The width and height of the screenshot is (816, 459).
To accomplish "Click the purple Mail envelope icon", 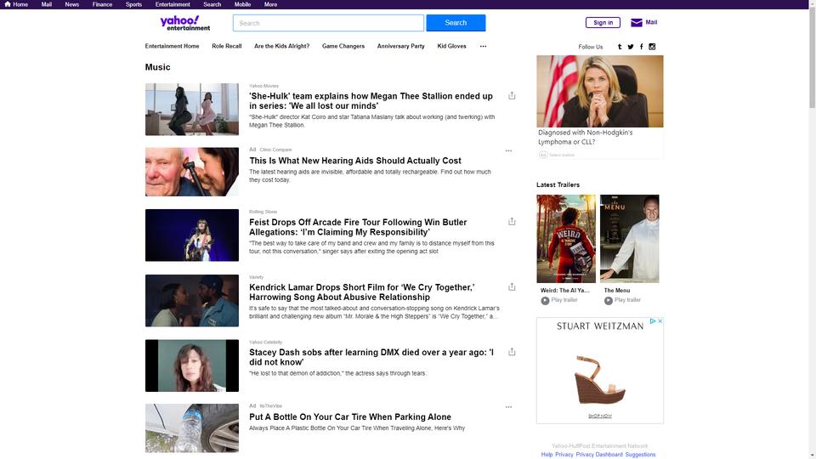I will tap(637, 22).
